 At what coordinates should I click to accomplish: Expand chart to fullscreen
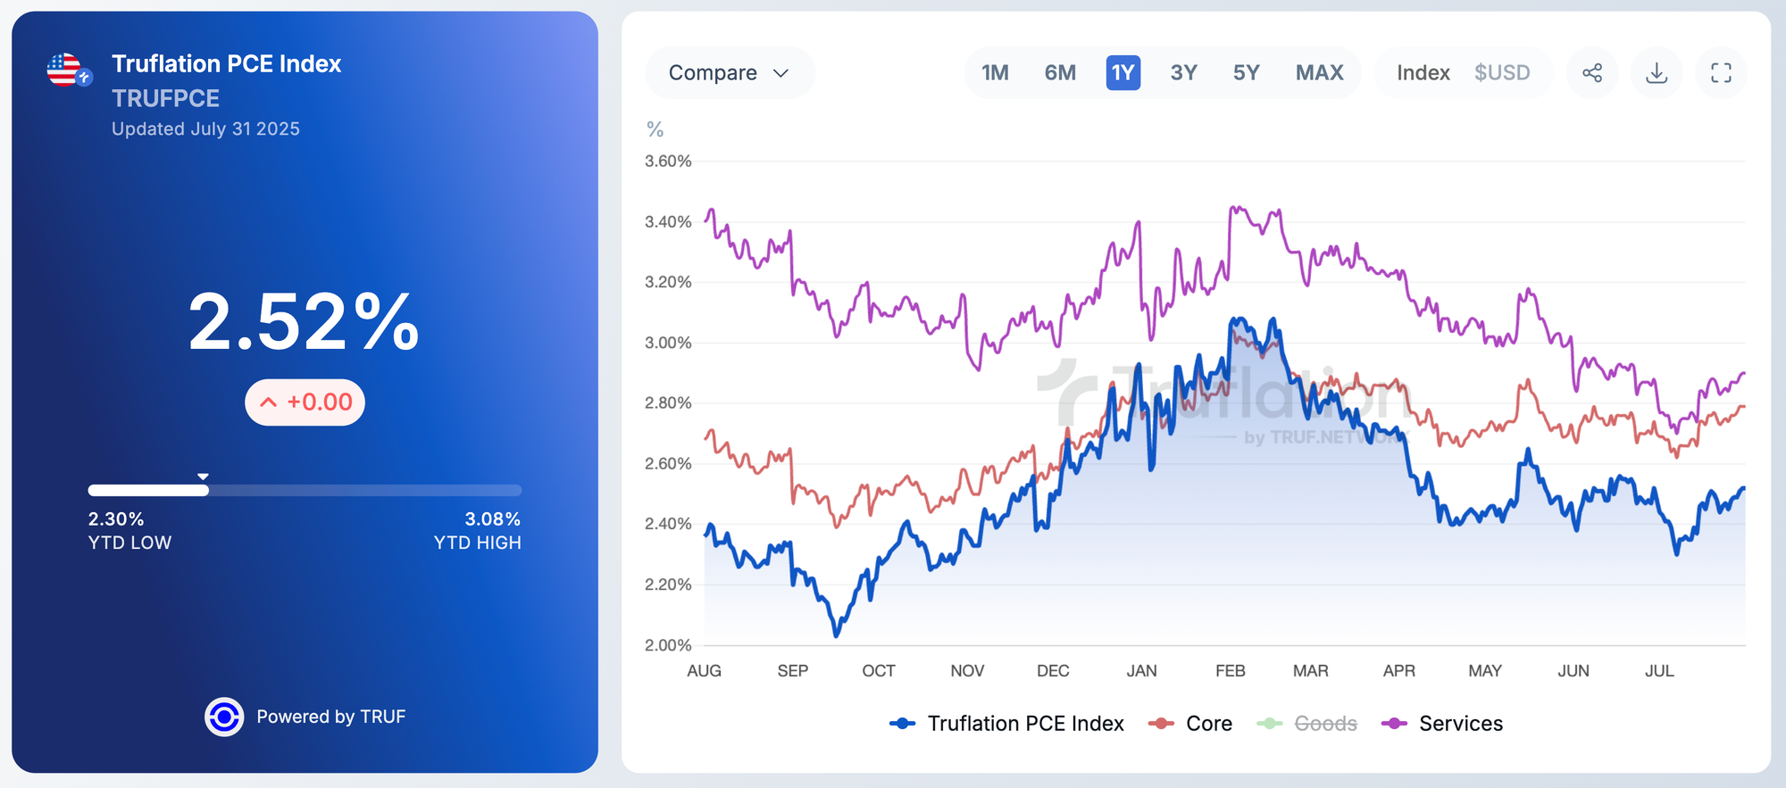pyautogui.click(x=1721, y=73)
